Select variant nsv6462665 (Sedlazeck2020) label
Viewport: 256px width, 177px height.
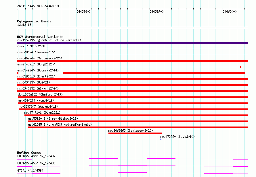[131, 131]
